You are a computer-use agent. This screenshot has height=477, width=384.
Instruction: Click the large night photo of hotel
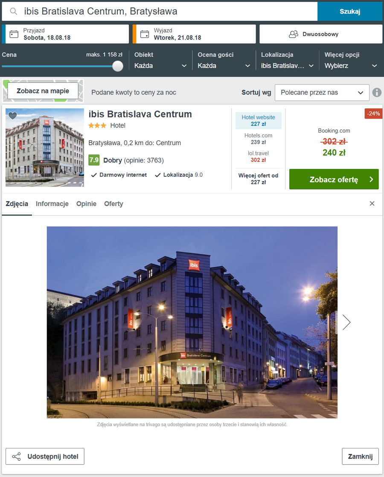192,322
